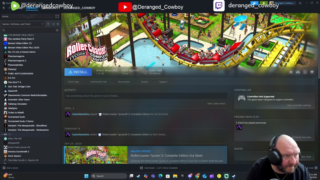Open Friends & Chat panel icon
This screenshot has width=320, height=180.
tap(316, 168)
